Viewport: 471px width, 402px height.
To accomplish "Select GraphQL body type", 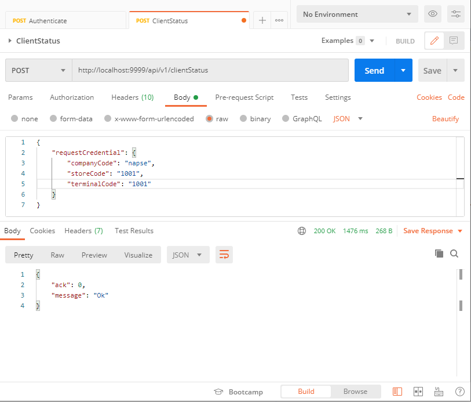I will click(286, 118).
